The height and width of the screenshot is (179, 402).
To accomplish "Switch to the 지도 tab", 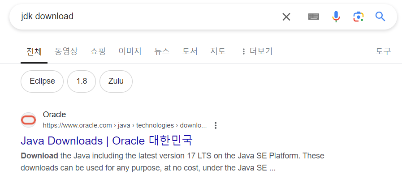I will pyautogui.click(x=218, y=51).
